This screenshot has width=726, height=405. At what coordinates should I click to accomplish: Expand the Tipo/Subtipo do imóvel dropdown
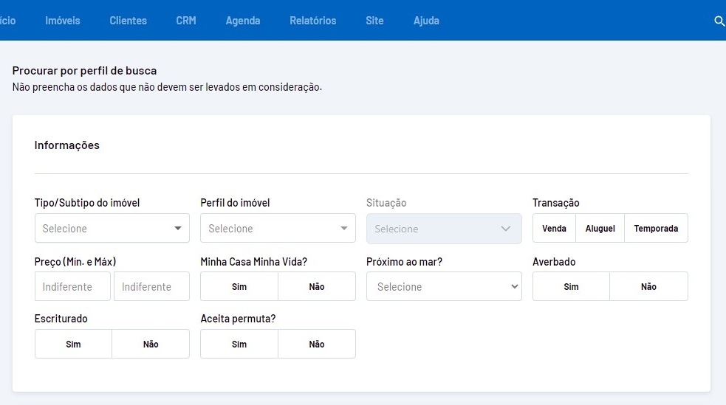[112, 229]
